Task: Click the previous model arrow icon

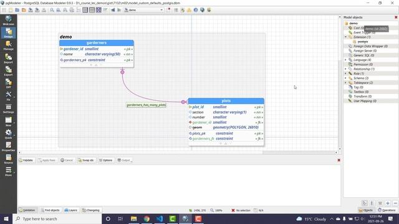Action: tap(112, 10)
